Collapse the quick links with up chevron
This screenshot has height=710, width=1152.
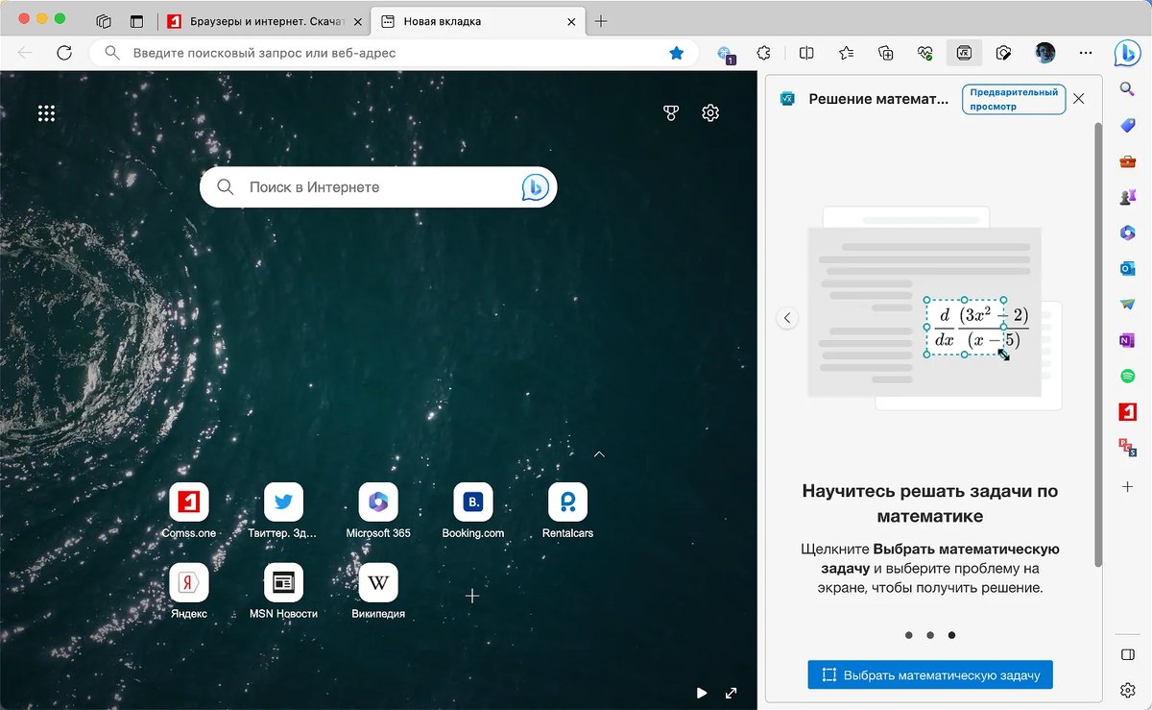coord(599,453)
